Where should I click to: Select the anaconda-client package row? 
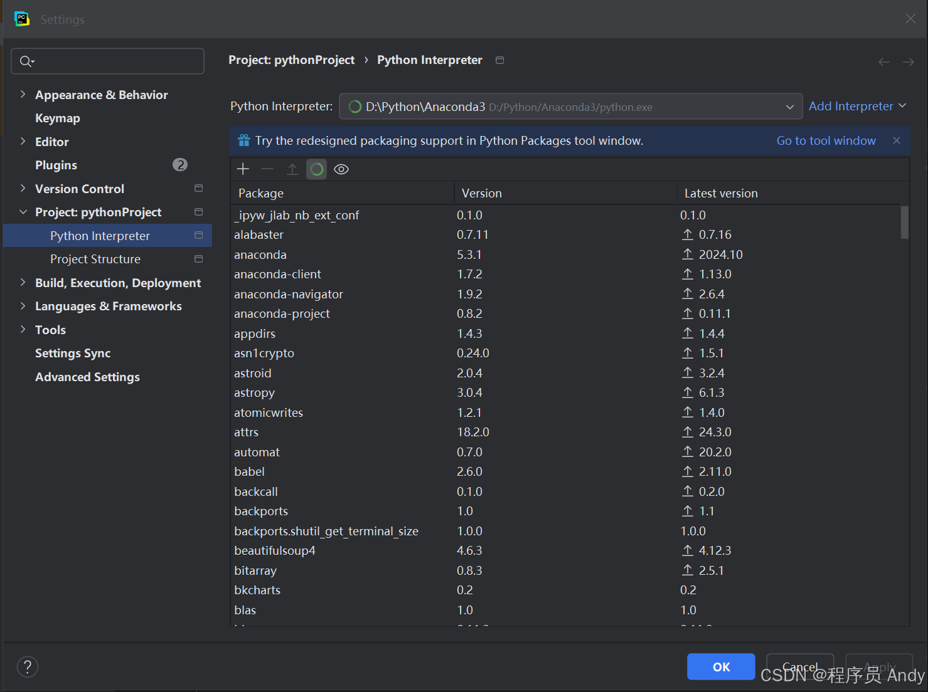(x=565, y=274)
